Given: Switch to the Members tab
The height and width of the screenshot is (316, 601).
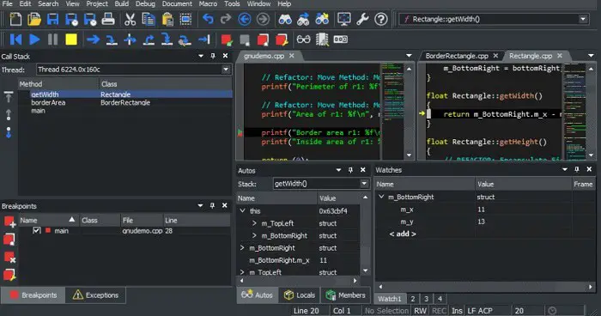Looking at the screenshot, I should coord(346,295).
